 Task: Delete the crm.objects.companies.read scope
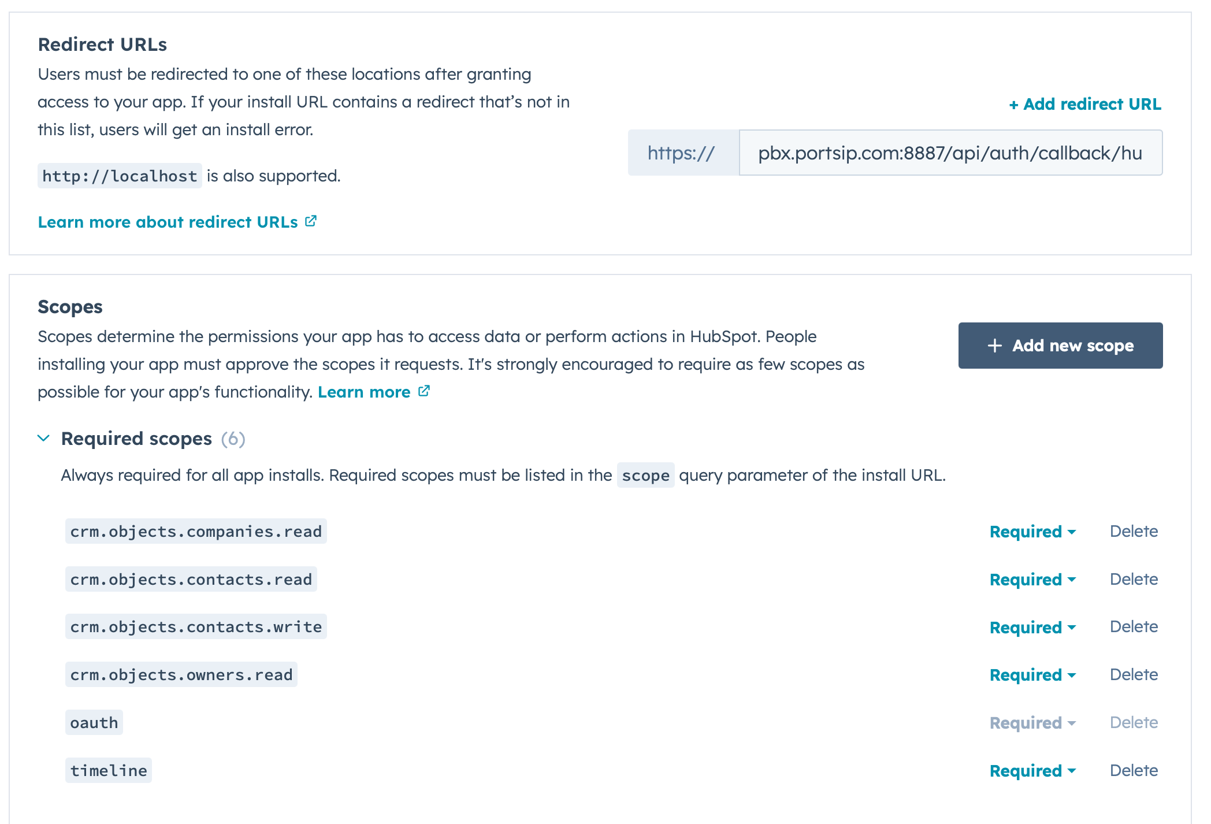(1134, 532)
